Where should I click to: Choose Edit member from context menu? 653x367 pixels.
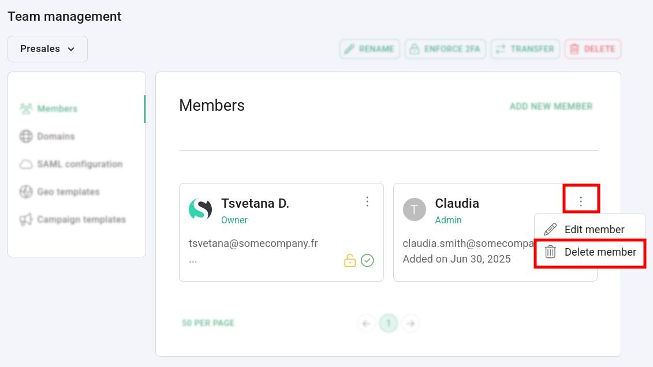594,229
